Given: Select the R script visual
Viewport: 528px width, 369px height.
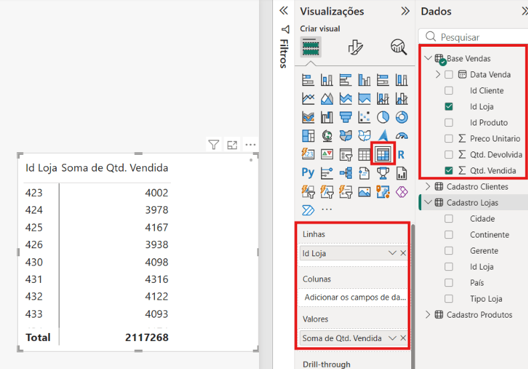Looking at the screenshot, I should tap(401, 155).
